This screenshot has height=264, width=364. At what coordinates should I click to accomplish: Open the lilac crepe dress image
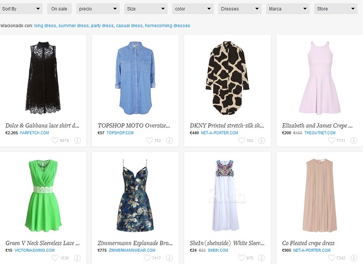pos(319,78)
